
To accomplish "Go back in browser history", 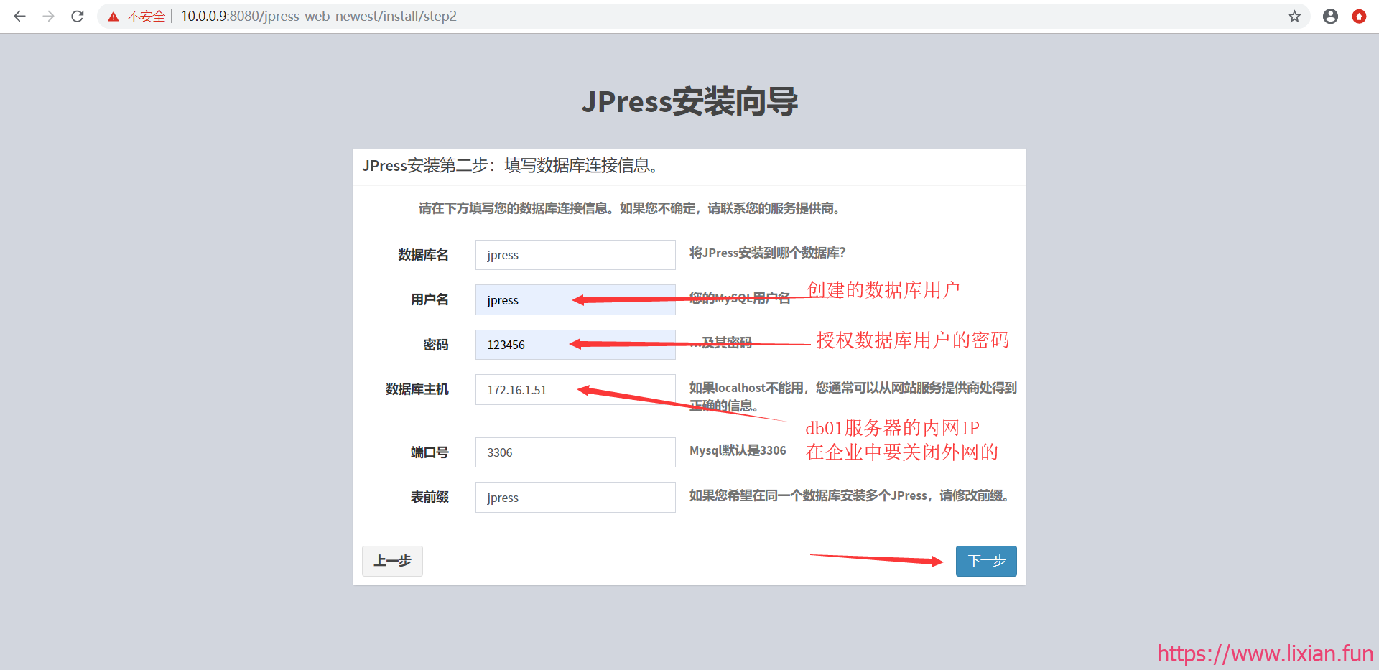I will 19,16.
